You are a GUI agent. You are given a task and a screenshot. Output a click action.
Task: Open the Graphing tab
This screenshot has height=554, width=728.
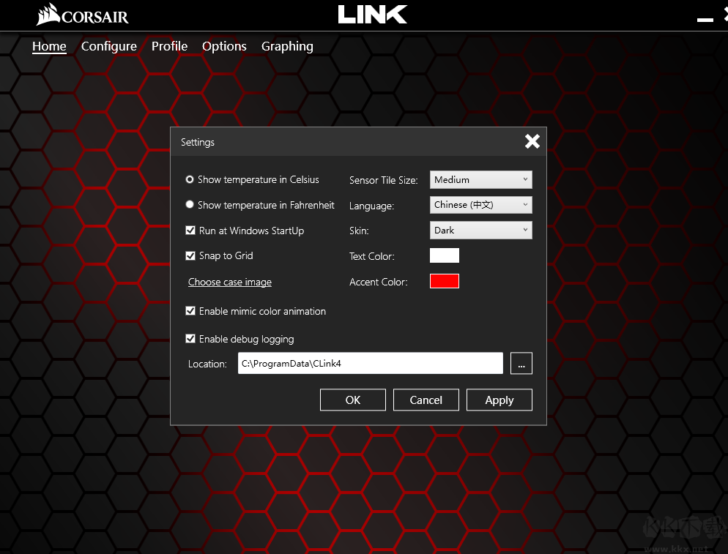pyautogui.click(x=287, y=46)
